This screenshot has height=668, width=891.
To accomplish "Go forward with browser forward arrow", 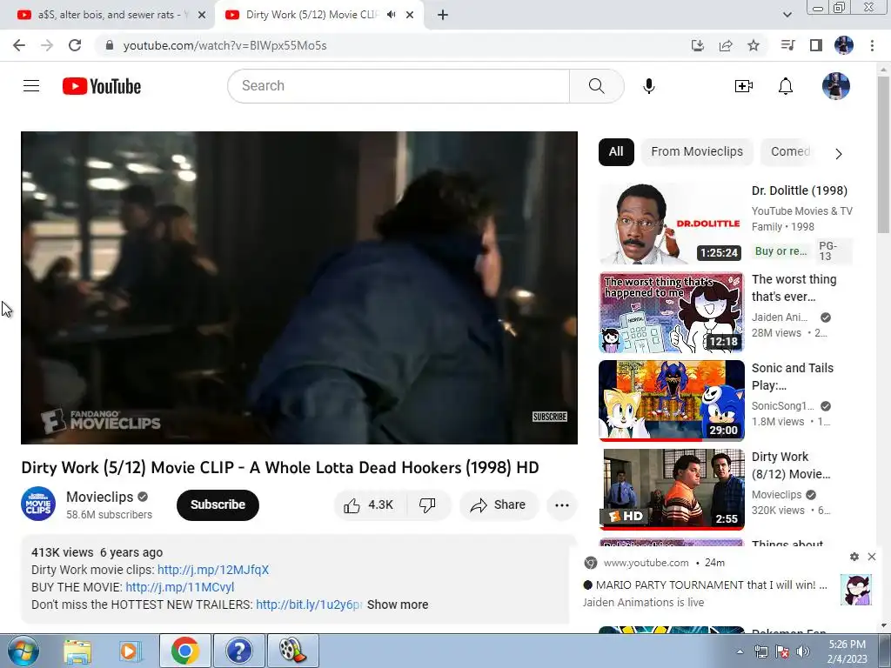I will click(x=47, y=45).
